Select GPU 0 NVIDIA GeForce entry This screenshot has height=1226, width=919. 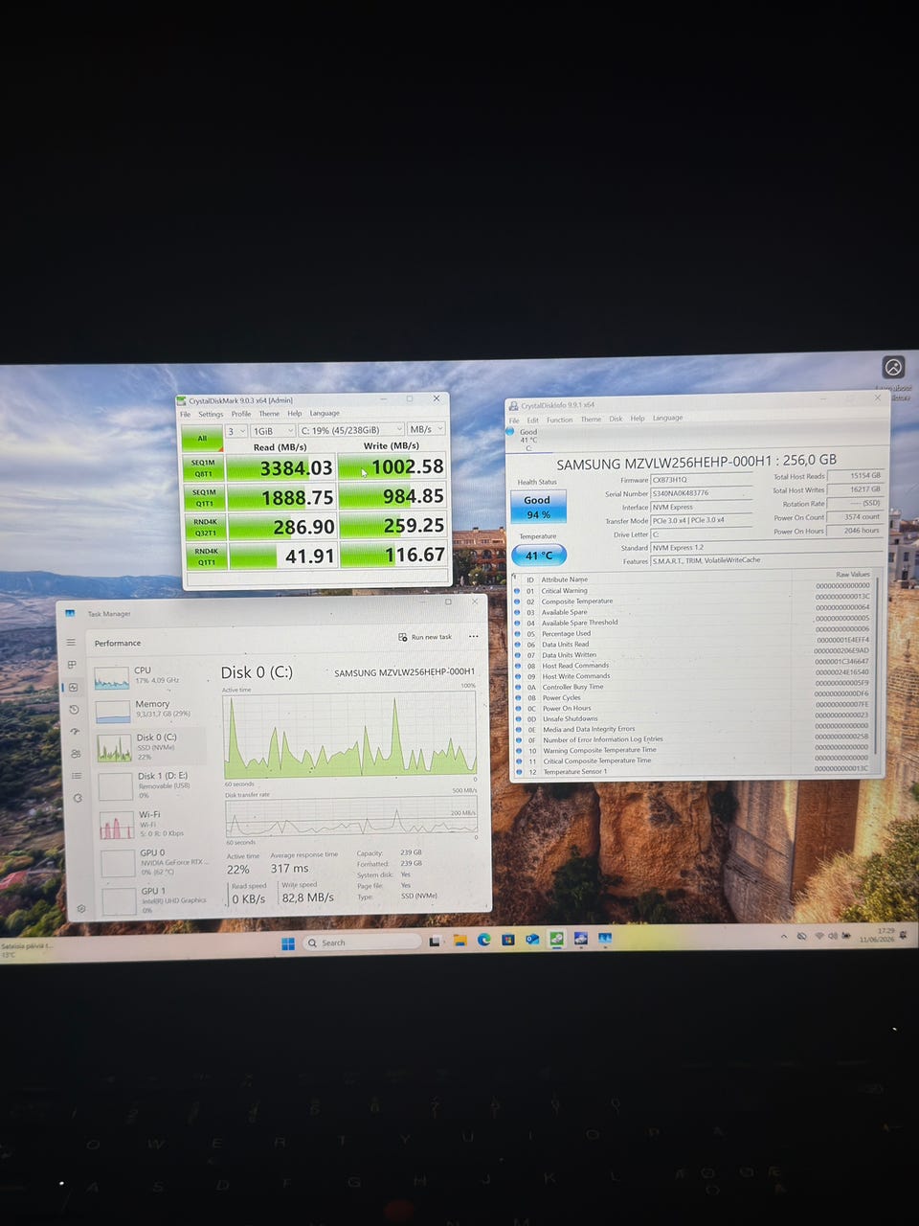[x=153, y=862]
